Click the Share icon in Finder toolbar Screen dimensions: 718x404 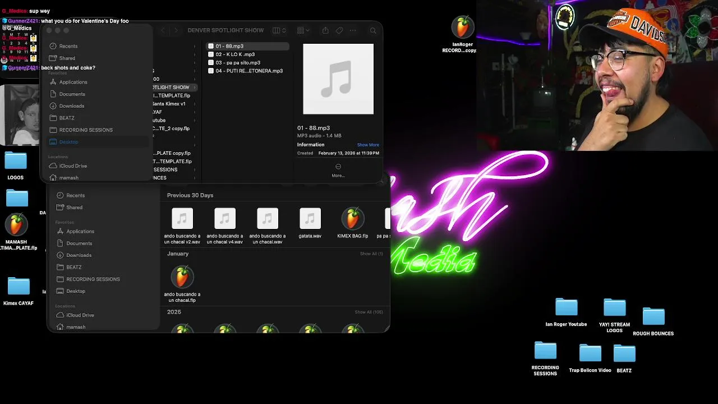coord(325,30)
